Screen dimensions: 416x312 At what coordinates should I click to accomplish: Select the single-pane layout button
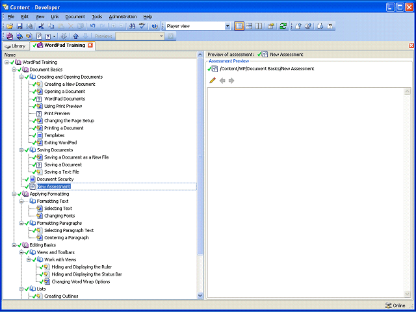pos(239,26)
